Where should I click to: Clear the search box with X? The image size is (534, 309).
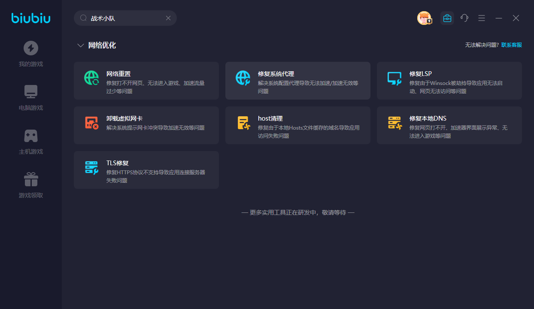168,18
